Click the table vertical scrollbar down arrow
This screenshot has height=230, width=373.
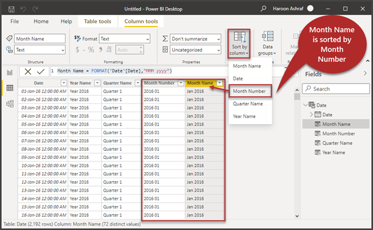coord(297,216)
